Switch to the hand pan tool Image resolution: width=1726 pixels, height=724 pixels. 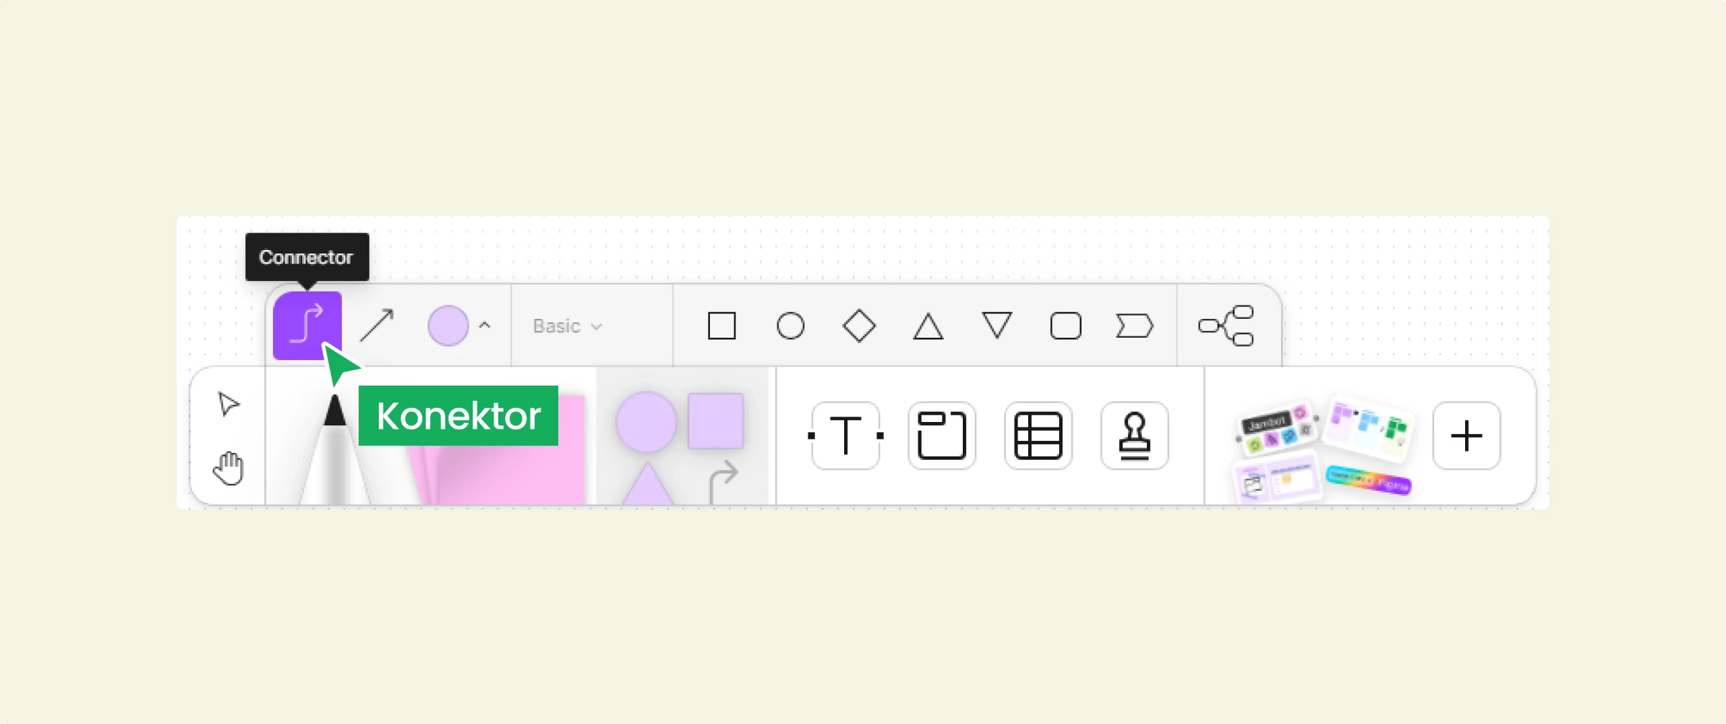(x=229, y=468)
